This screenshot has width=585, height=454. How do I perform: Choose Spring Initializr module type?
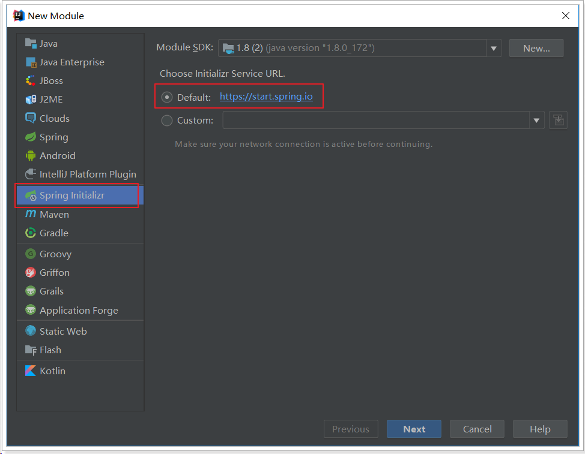click(x=72, y=196)
